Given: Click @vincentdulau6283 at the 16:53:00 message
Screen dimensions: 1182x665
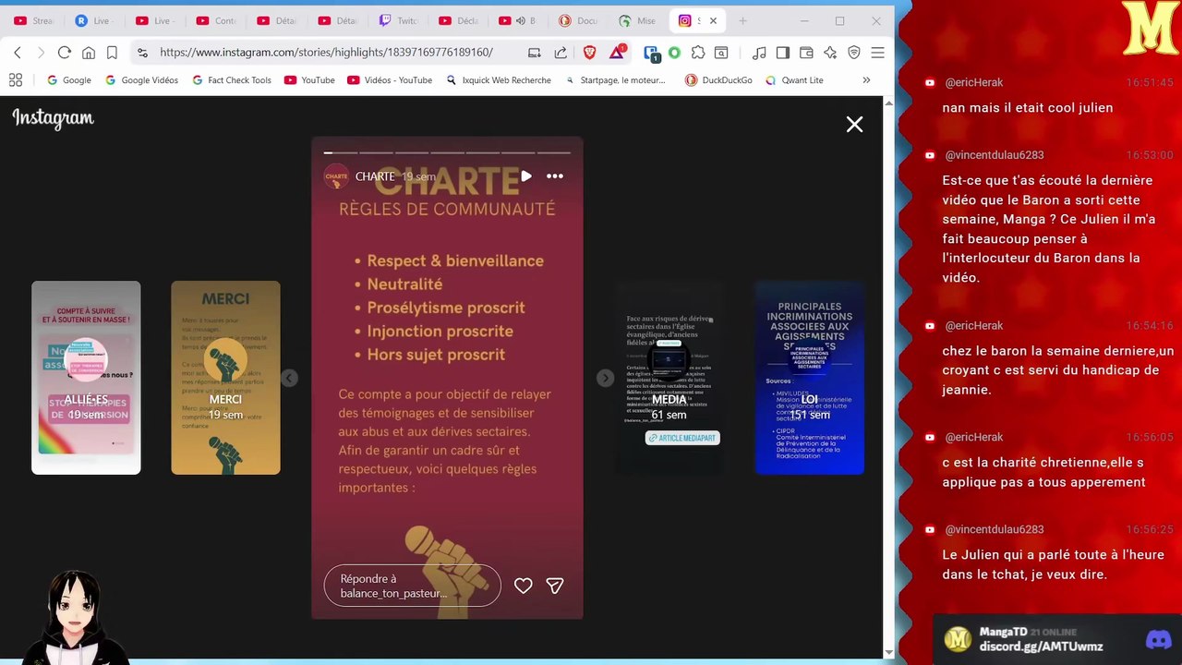Looking at the screenshot, I should pyautogui.click(x=994, y=155).
